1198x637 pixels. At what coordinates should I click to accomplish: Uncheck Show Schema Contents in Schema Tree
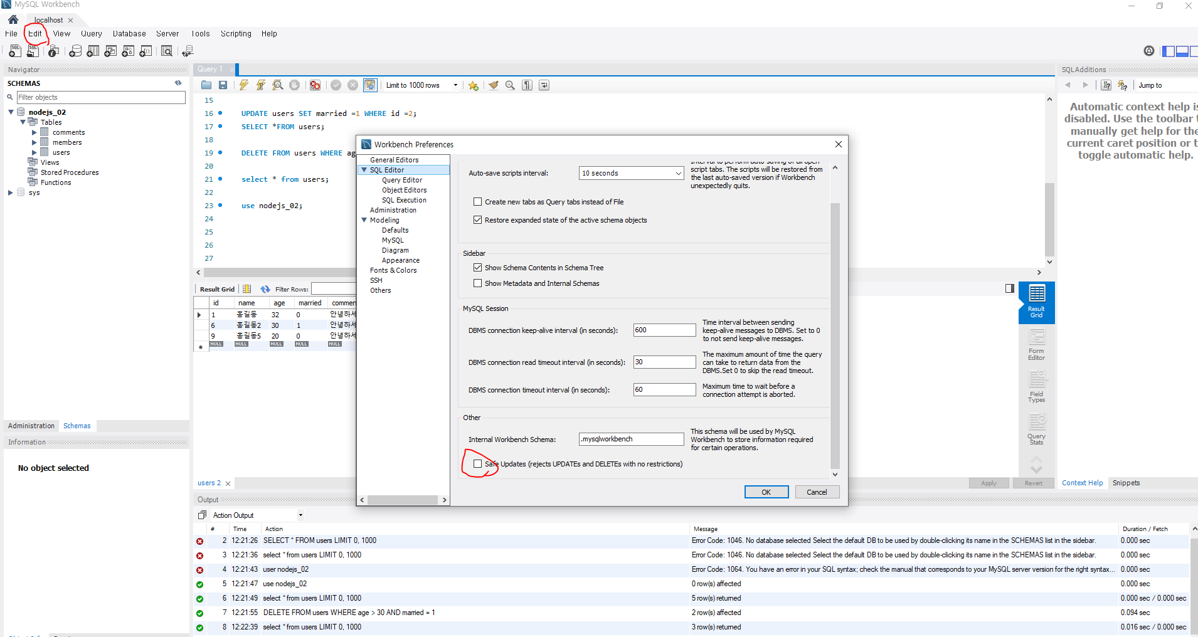click(478, 268)
